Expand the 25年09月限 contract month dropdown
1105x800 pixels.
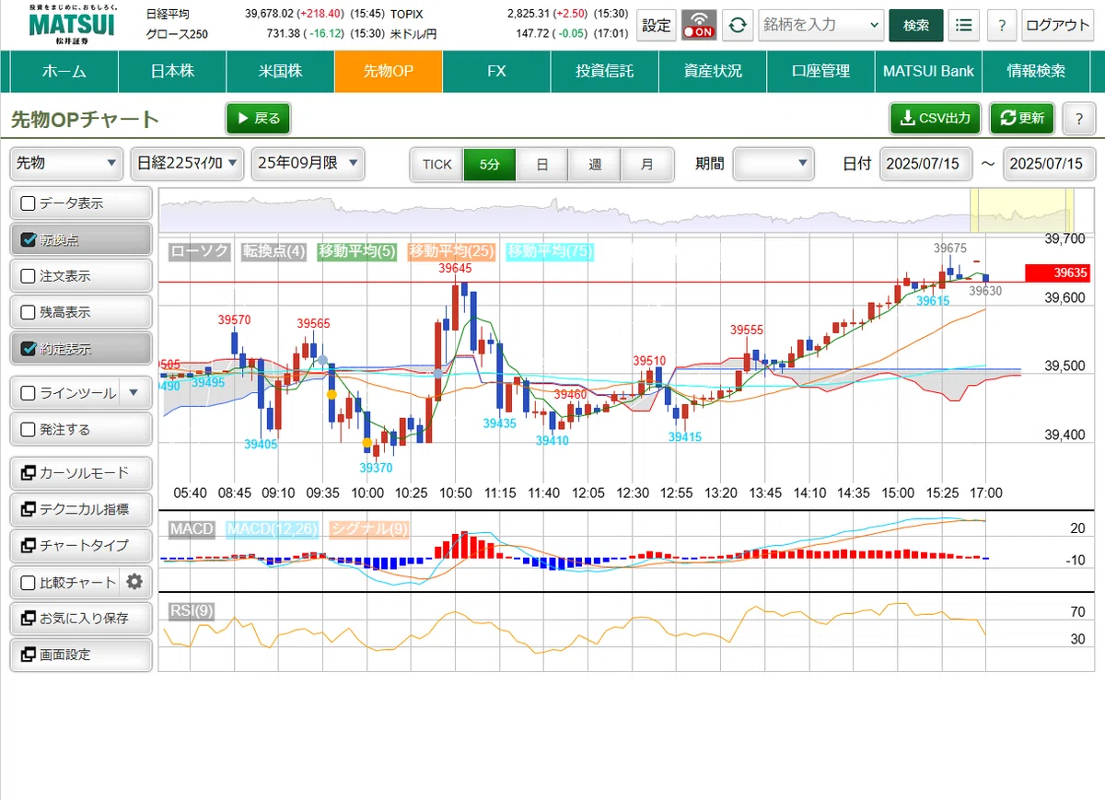pos(308,163)
